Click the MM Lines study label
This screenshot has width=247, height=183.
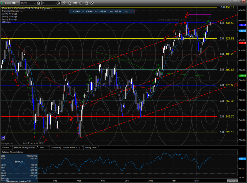(6, 22)
